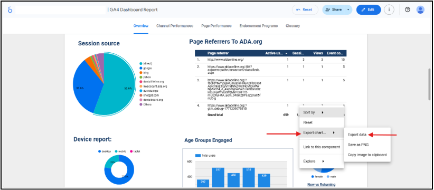The width and height of the screenshot is (434, 190).
Task: Switch to the Overview tab
Action: 141,26
